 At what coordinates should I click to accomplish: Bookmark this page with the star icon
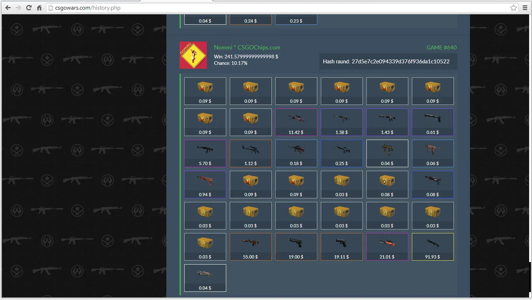(513, 8)
